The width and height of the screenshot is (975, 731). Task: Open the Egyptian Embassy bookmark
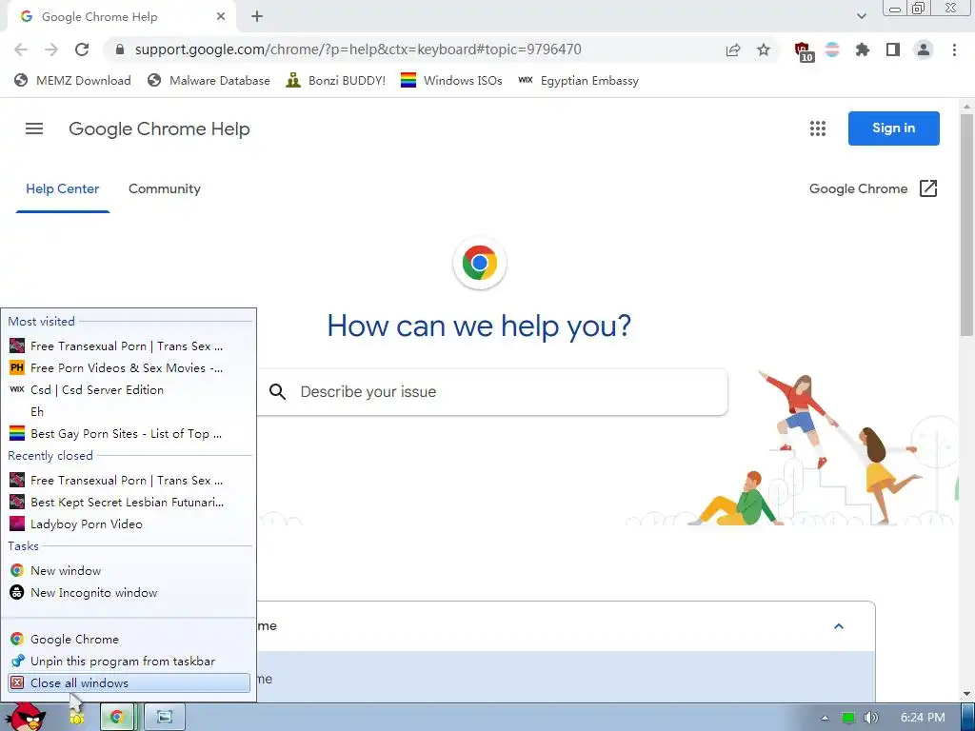[x=578, y=80]
